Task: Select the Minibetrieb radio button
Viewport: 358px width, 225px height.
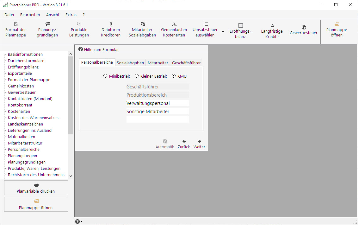Action: click(105, 76)
